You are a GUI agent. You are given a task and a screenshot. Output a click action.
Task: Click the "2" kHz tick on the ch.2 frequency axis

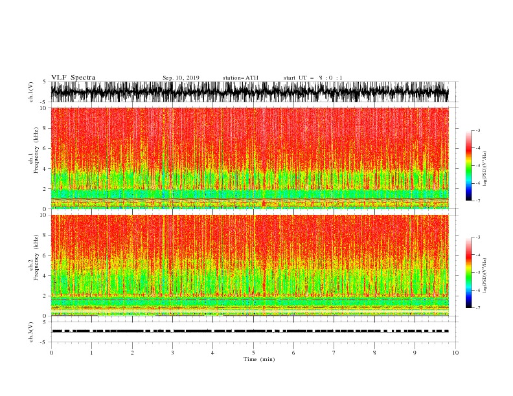click(x=45, y=296)
